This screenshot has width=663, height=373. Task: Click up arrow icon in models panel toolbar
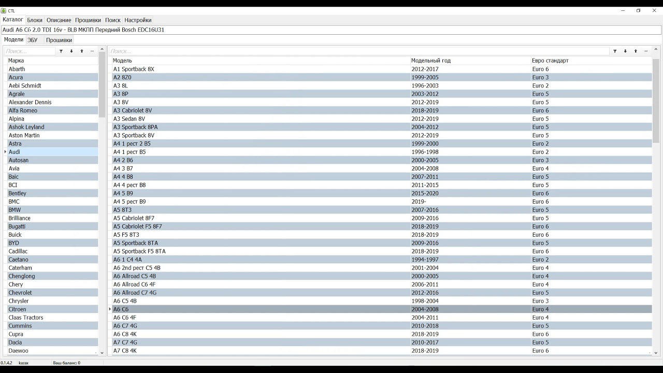pyautogui.click(x=636, y=51)
